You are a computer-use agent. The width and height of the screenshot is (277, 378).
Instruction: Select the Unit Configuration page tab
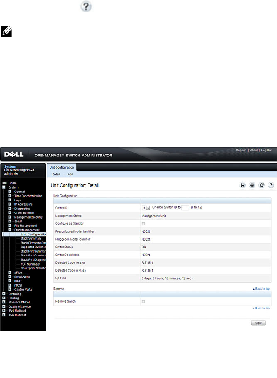point(62,167)
